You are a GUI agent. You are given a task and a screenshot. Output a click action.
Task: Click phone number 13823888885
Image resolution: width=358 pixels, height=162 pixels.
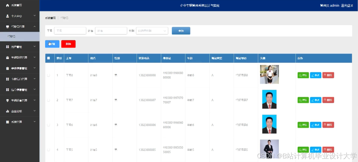coord(147,150)
